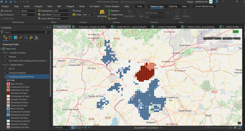Viewport: 245px width, 131px height.
Task: Uncheck the '2 - Análises Macro' group checkbox
Action: (x=5, y=65)
